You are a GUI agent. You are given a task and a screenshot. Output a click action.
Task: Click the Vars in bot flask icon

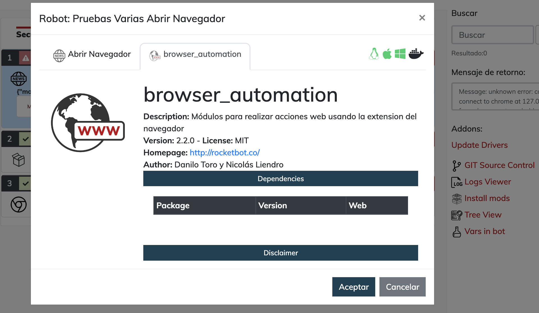457,232
